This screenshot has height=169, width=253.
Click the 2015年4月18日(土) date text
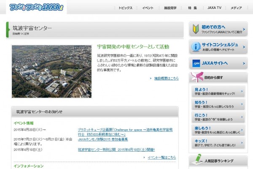pos(28,150)
